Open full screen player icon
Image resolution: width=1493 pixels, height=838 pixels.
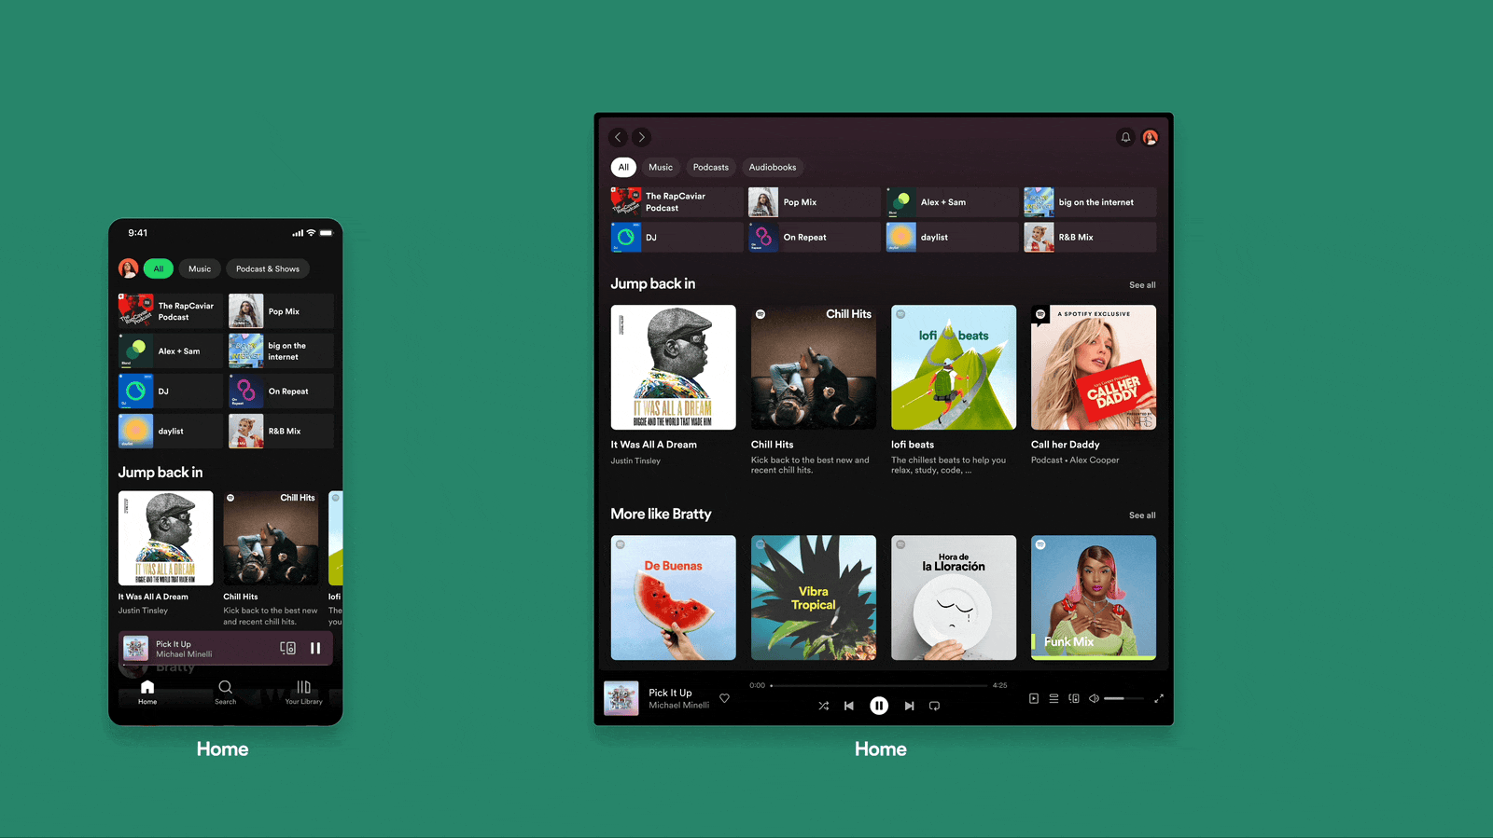coord(1159,698)
